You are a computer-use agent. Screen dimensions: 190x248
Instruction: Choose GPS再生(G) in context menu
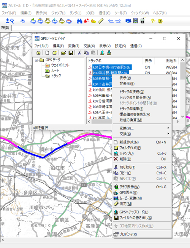(x=142, y=193)
